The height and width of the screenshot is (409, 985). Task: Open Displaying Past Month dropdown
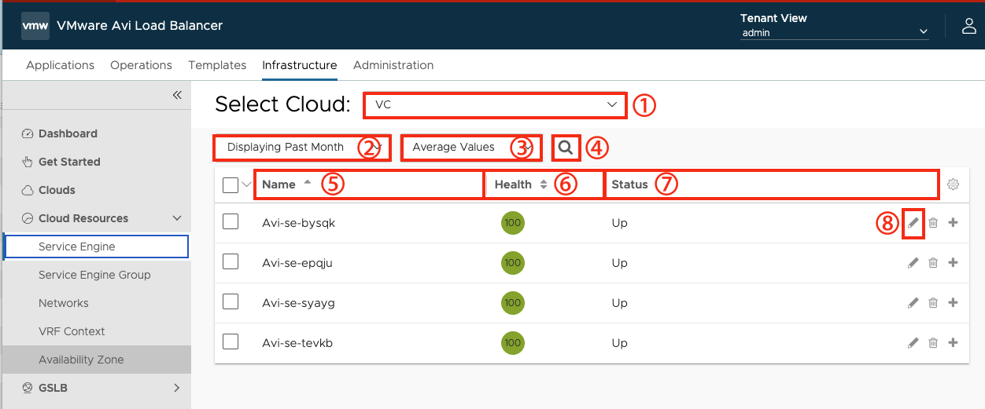click(x=301, y=148)
